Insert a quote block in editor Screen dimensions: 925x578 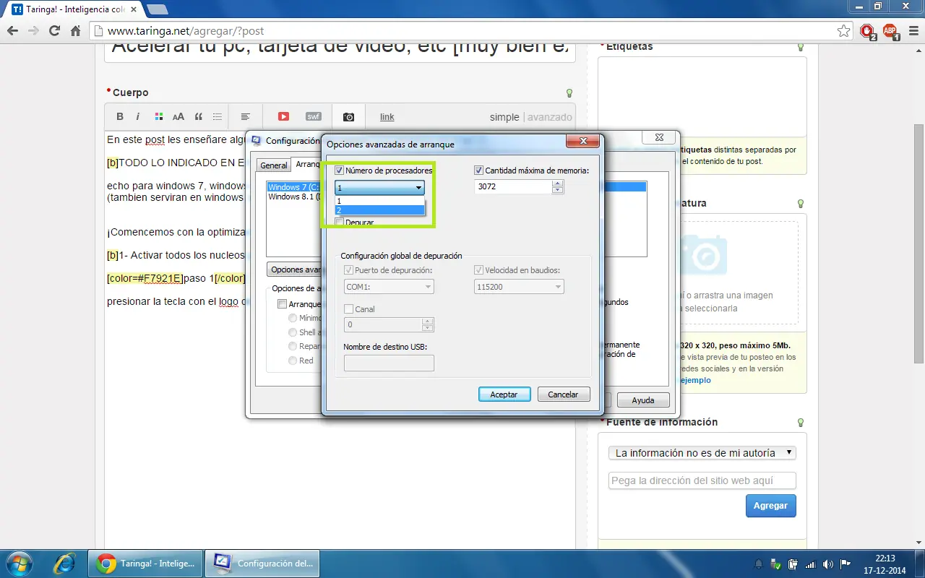point(199,117)
